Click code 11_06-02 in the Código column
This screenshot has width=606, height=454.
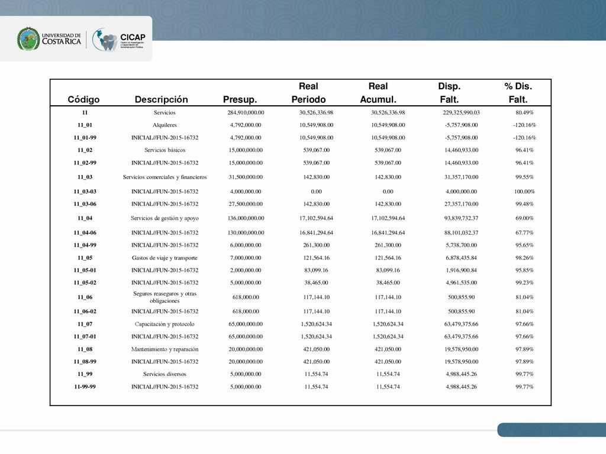pos(85,312)
